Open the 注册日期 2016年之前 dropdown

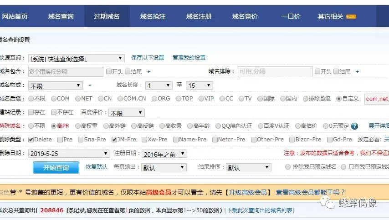pyautogui.click(x=164, y=154)
